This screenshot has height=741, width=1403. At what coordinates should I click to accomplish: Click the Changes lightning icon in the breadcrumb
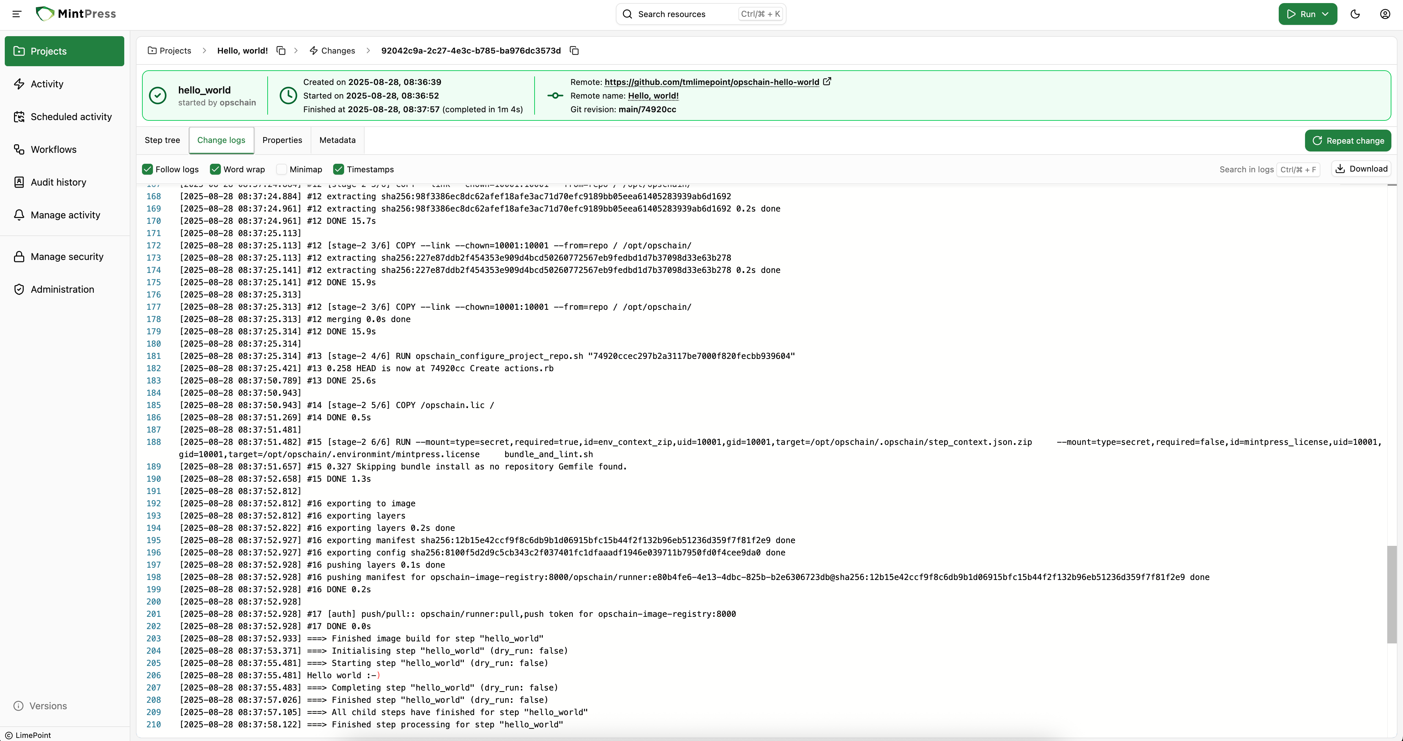click(314, 50)
